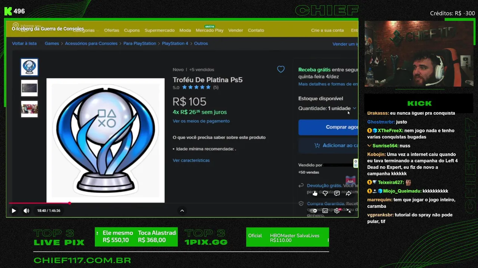Screen dimensions: 478x268
Task: Open the Supermercado menu item
Action: coord(159,31)
